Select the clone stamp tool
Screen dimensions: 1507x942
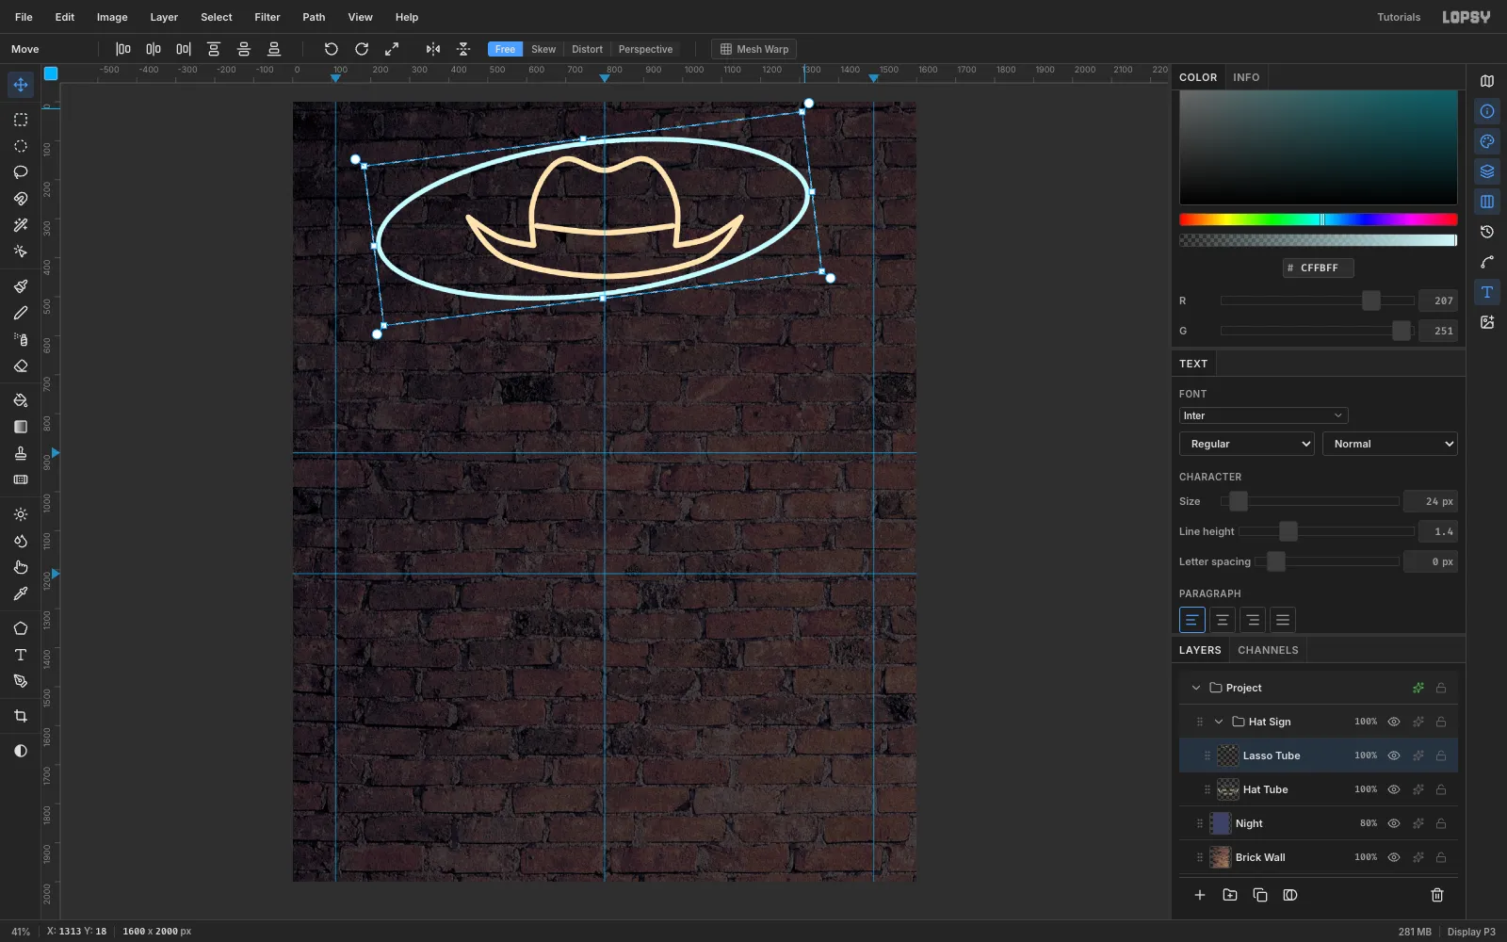pyautogui.click(x=21, y=453)
